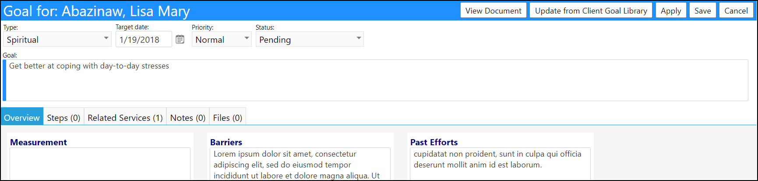This screenshot has height=181, width=758.
Task: Click the View Document button
Action: 494,10
